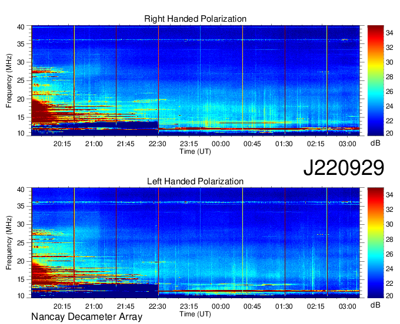
Task: Click 26 dB value on Right Handed colorbar
Action: pos(389,92)
